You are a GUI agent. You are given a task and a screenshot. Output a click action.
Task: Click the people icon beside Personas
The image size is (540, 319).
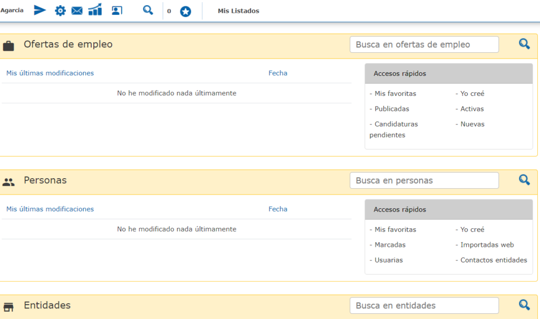coord(8,182)
